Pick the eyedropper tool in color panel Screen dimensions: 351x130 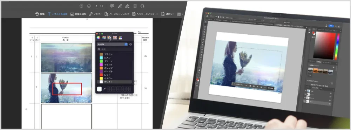pos(104,89)
